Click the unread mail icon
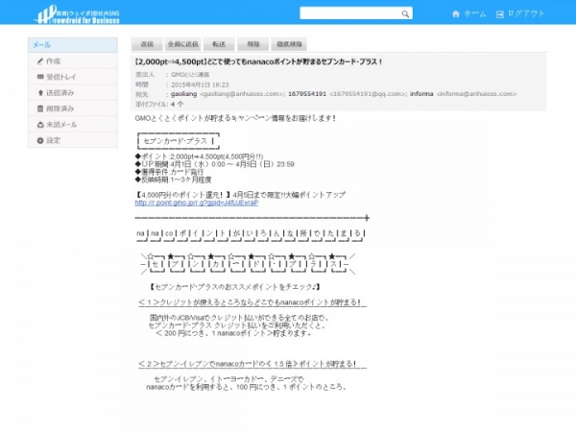 [x=40, y=125]
